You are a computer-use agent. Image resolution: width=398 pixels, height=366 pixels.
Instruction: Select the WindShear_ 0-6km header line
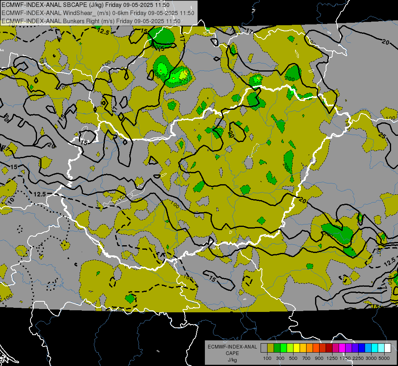click(98, 13)
